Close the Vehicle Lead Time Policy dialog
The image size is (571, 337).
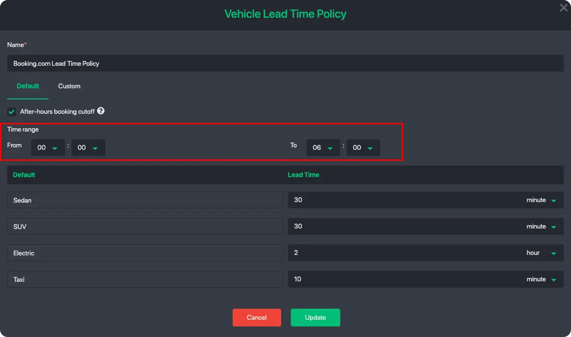click(x=563, y=8)
